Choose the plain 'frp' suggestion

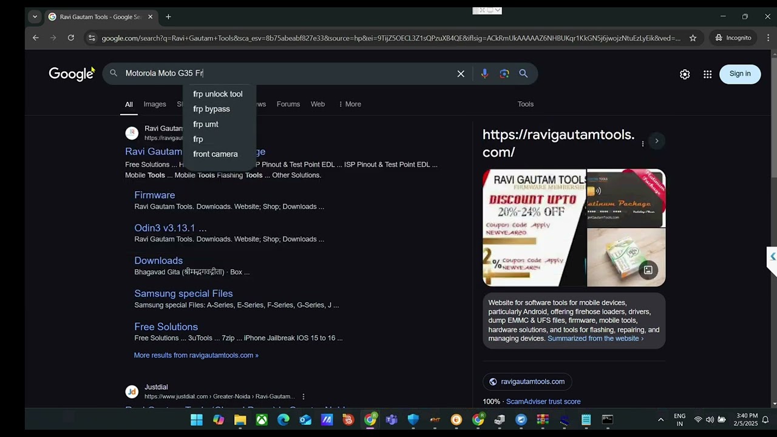coord(198,139)
